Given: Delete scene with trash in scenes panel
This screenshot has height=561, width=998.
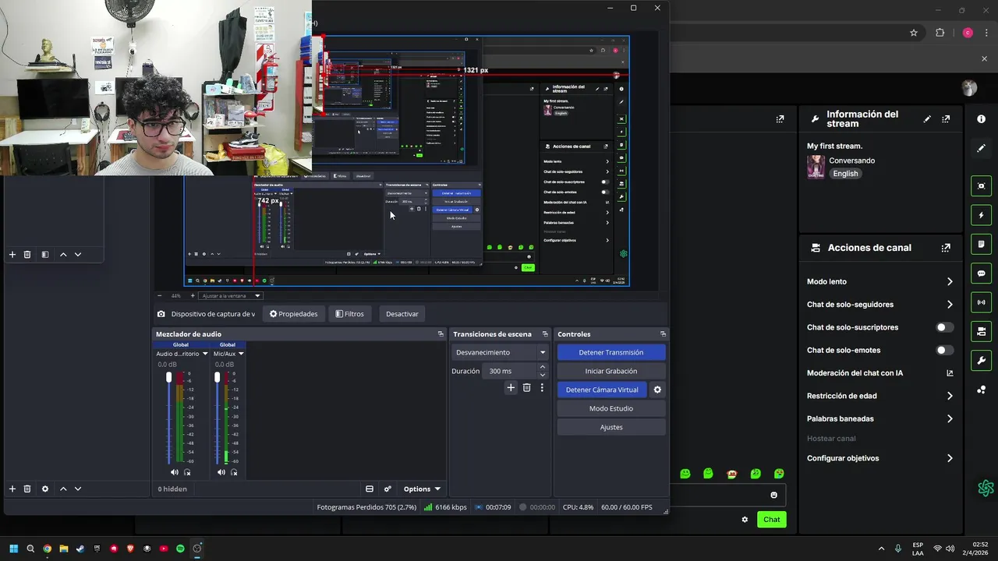Looking at the screenshot, I should click(x=27, y=254).
